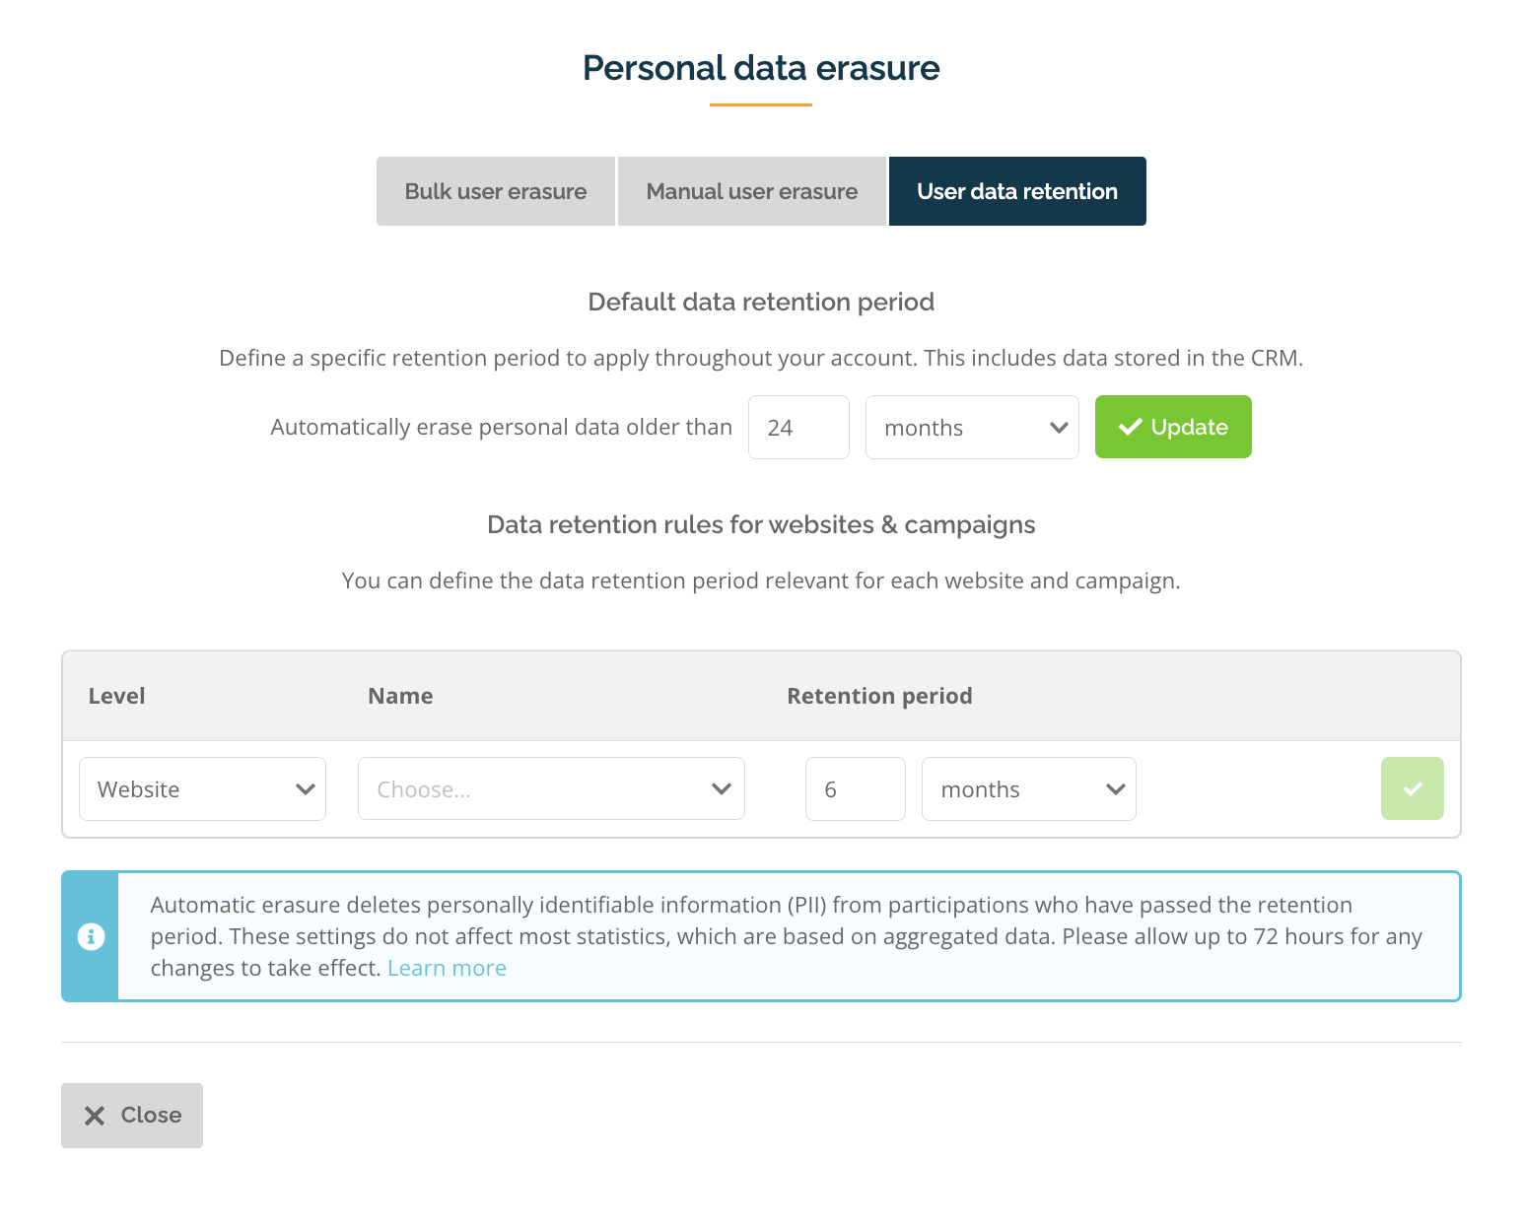Click the Retention period column header
Image resolution: width=1524 pixels, height=1226 pixels.
coord(879,696)
